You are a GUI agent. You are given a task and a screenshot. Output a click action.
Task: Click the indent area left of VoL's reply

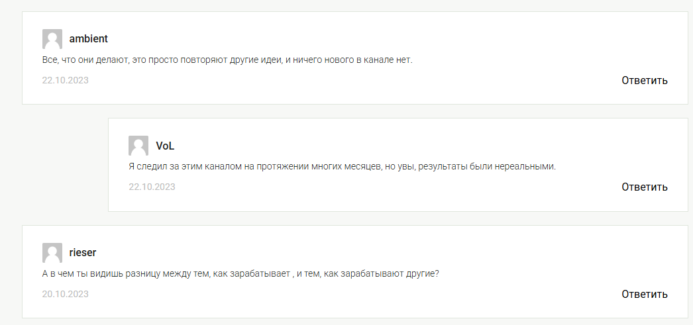pos(65,165)
